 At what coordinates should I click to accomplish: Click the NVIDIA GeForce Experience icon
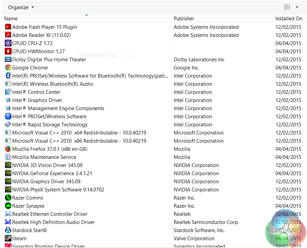pos(8,173)
